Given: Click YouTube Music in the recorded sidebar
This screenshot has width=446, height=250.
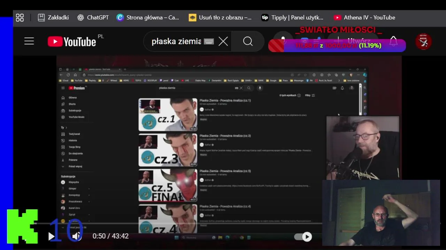Looking at the screenshot, I should pos(76,117).
